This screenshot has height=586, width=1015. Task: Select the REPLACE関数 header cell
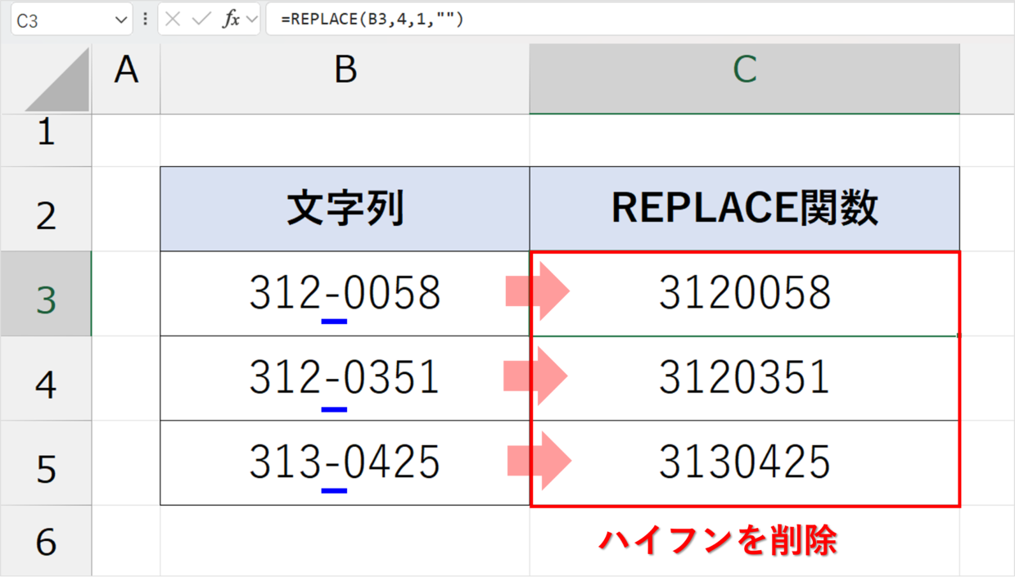tap(744, 210)
